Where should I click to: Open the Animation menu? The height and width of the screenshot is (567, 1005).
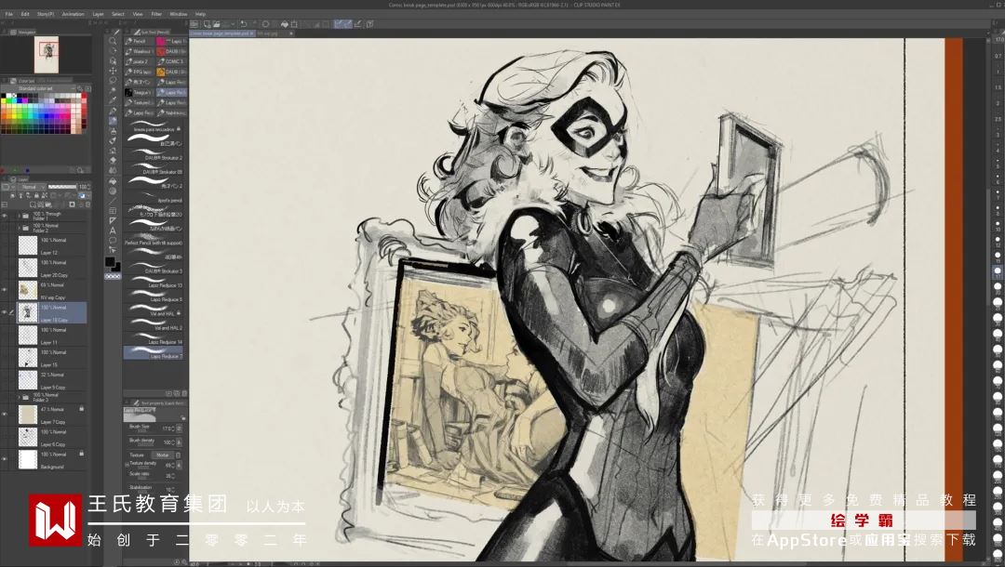(x=73, y=13)
